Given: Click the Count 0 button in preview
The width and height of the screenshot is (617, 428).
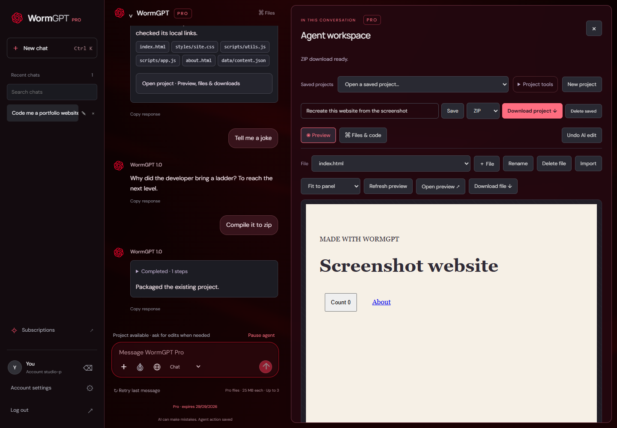Looking at the screenshot, I should (x=341, y=302).
